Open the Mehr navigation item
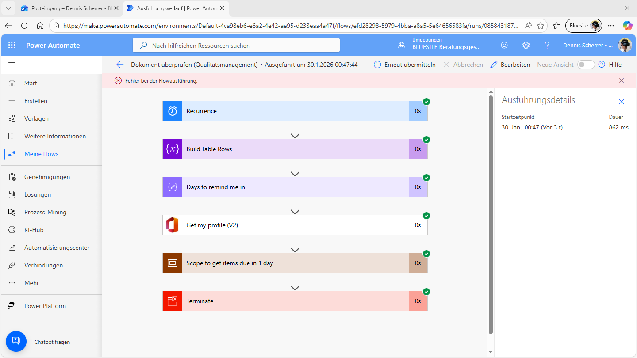This screenshot has height=358, width=637. point(31,283)
